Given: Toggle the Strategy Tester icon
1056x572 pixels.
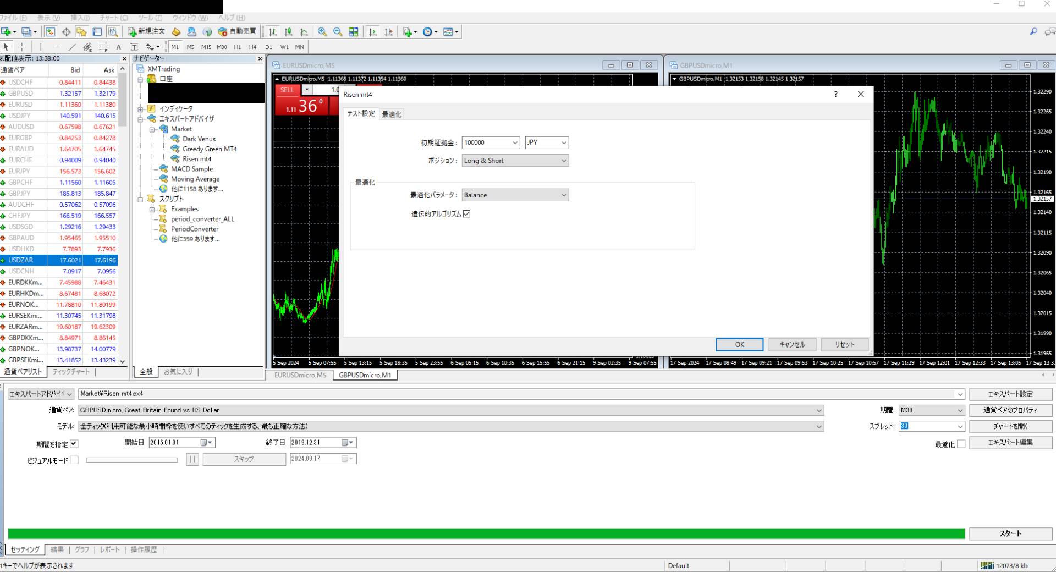Looking at the screenshot, I should (x=113, y=32).
